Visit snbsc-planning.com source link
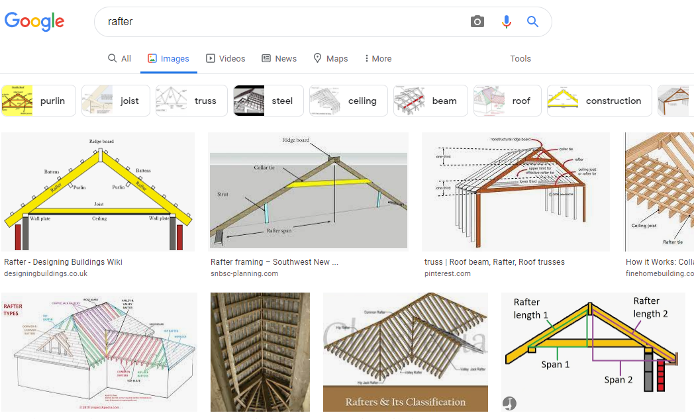This screenshot has width=694, height=419. pyautogui.click(x=244, y=273)
